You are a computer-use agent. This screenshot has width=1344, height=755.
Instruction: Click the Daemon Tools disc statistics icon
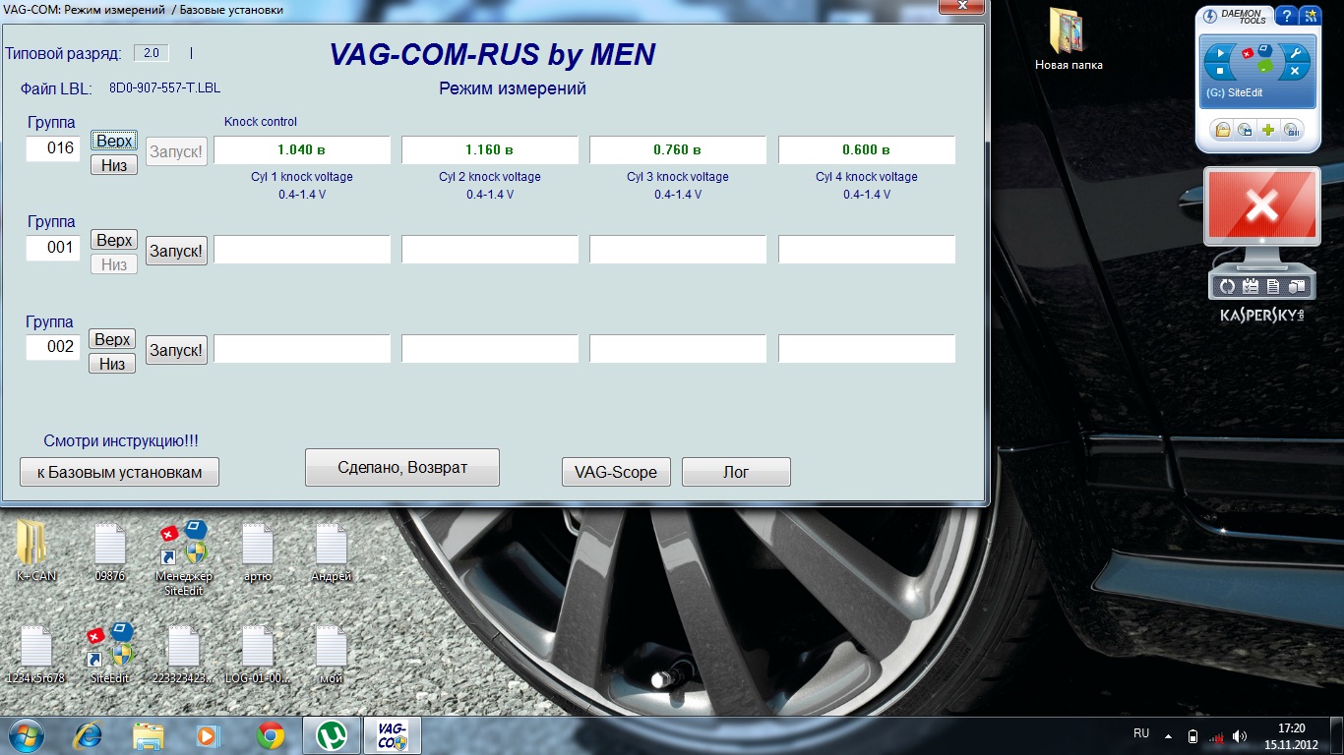(1291, 130)
